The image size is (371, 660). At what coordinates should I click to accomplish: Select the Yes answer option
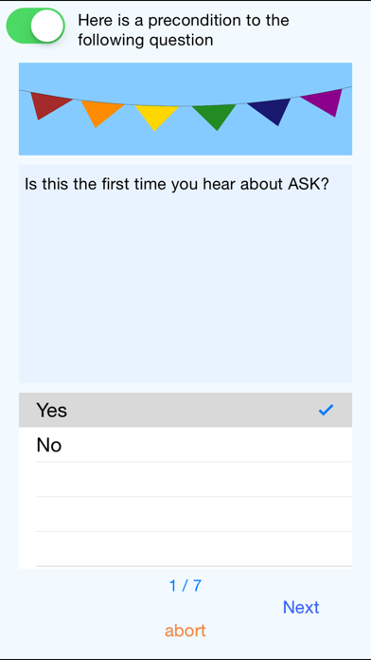(x=185, y=410)
